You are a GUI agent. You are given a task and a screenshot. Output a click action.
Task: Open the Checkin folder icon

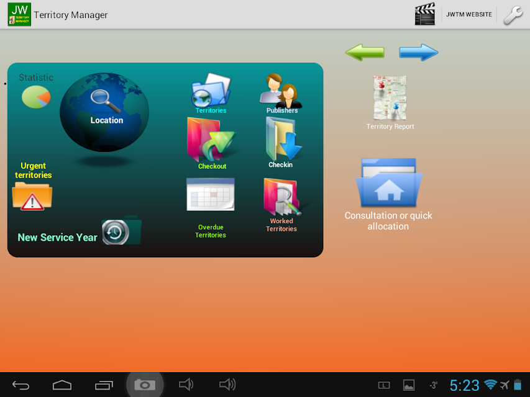(x=283, y=138)
